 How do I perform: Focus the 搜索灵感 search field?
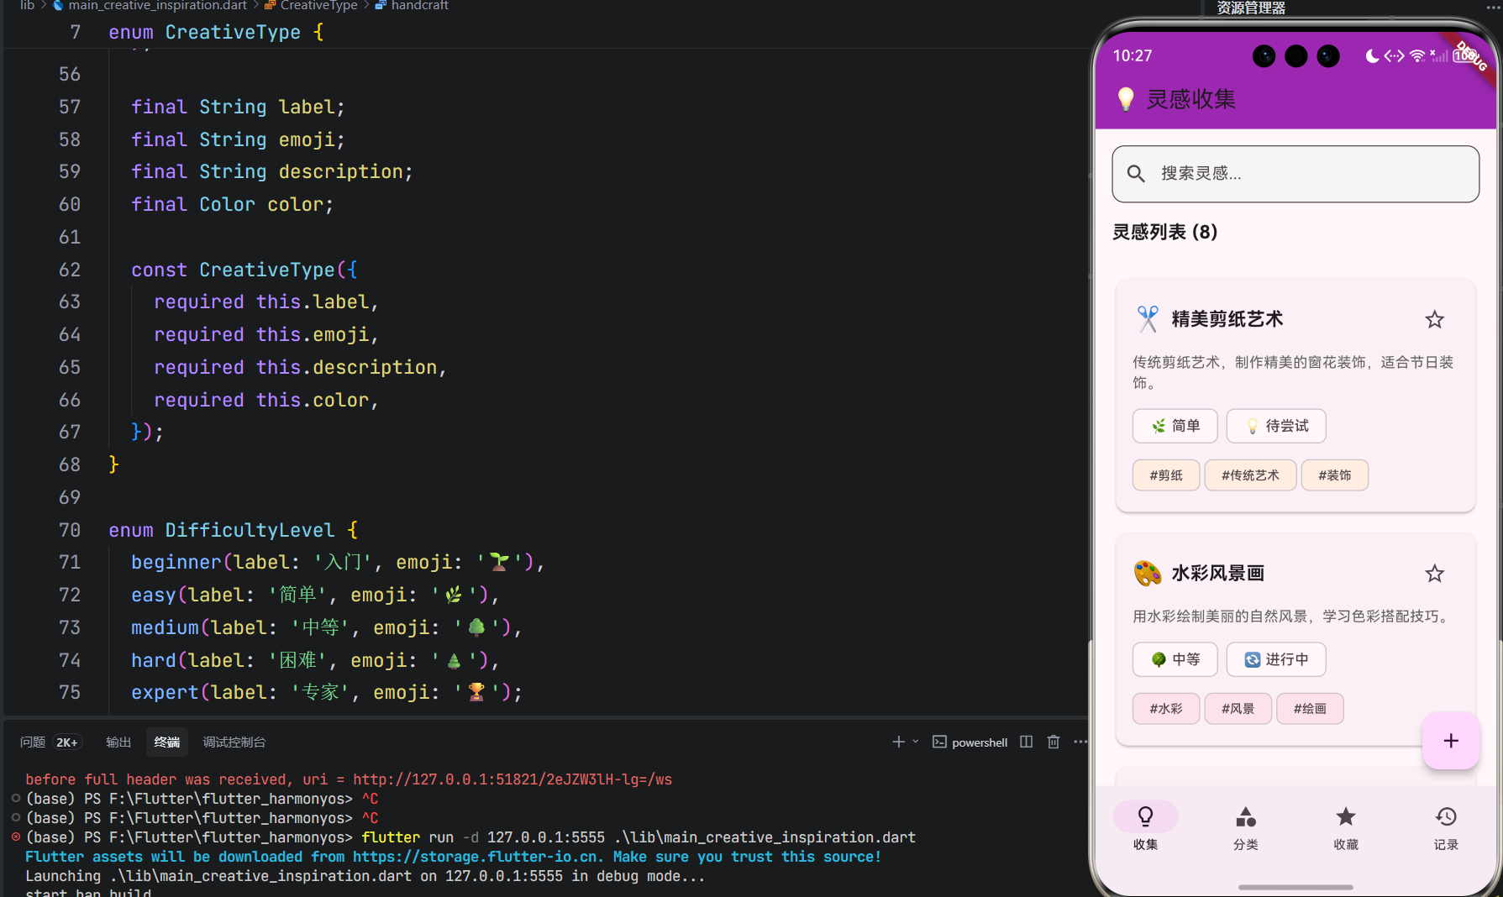(1295, 174)
